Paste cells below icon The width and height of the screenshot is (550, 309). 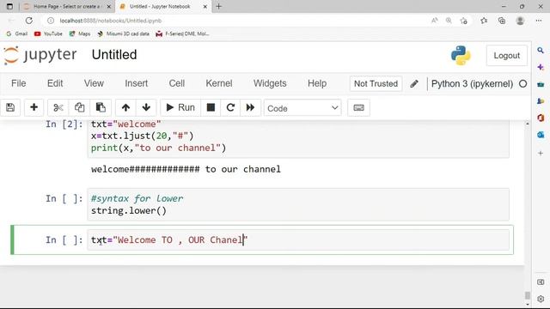(101, 107)
